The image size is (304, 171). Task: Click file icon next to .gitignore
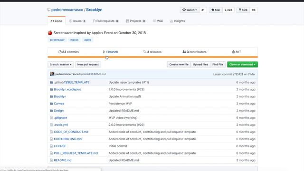51,118
